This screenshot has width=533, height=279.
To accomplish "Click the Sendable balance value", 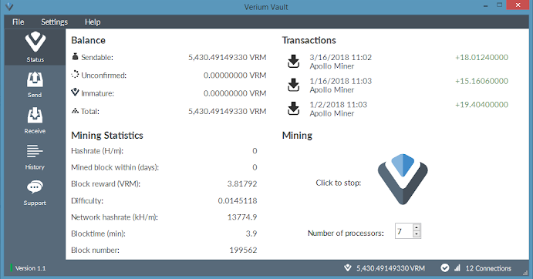I will pos(228,57).
